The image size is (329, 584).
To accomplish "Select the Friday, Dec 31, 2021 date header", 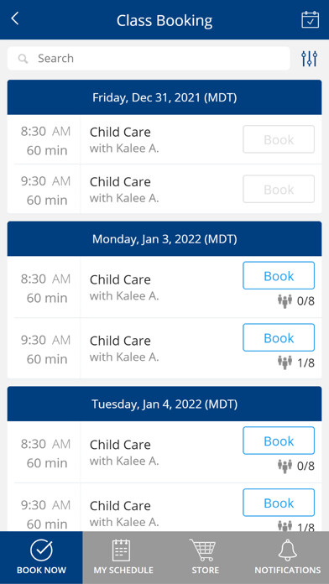I will click(164, 97).
